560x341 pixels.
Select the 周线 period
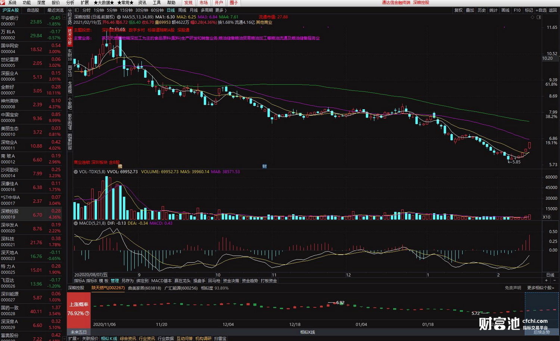tap(182, 10)
